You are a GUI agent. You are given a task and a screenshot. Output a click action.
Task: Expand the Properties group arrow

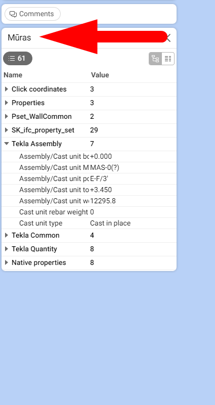(7, 103)
